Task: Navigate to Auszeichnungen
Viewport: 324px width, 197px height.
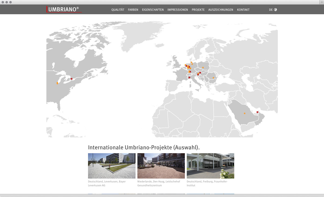Action: [221, 10]
